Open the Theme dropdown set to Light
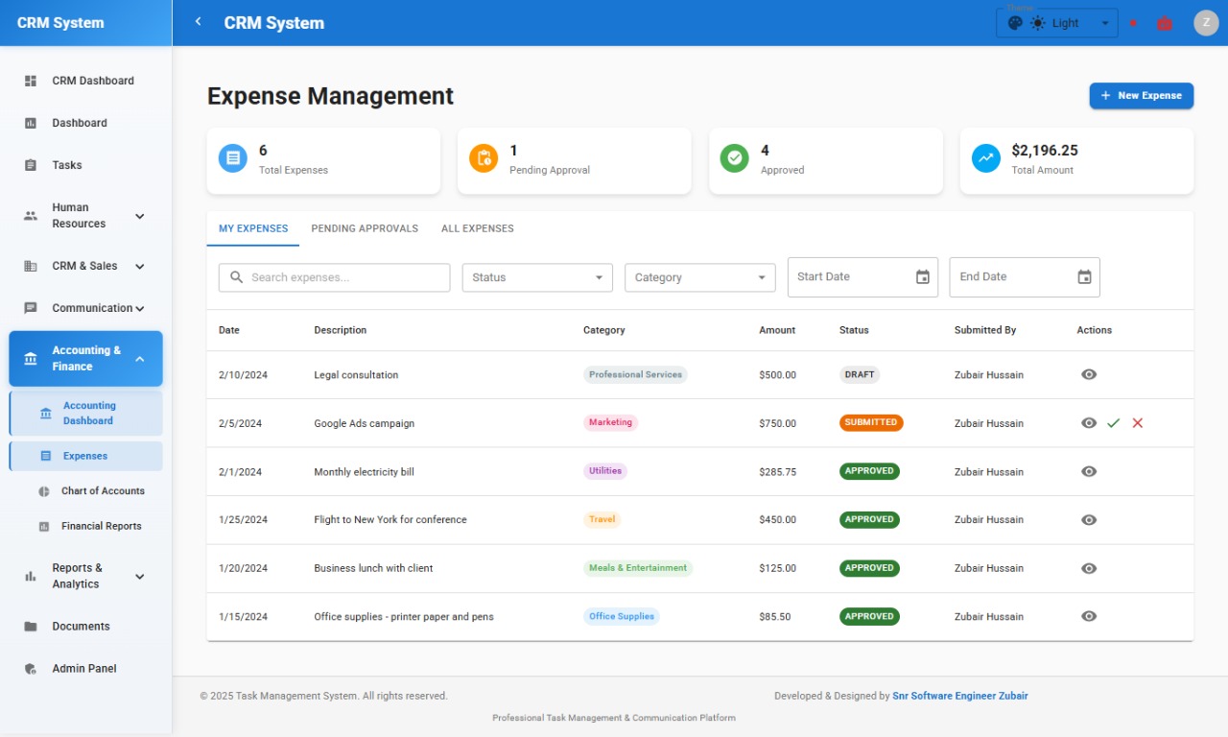 click(x=1057, y=23)
